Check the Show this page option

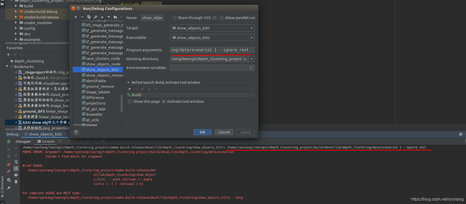pos(130,101)
